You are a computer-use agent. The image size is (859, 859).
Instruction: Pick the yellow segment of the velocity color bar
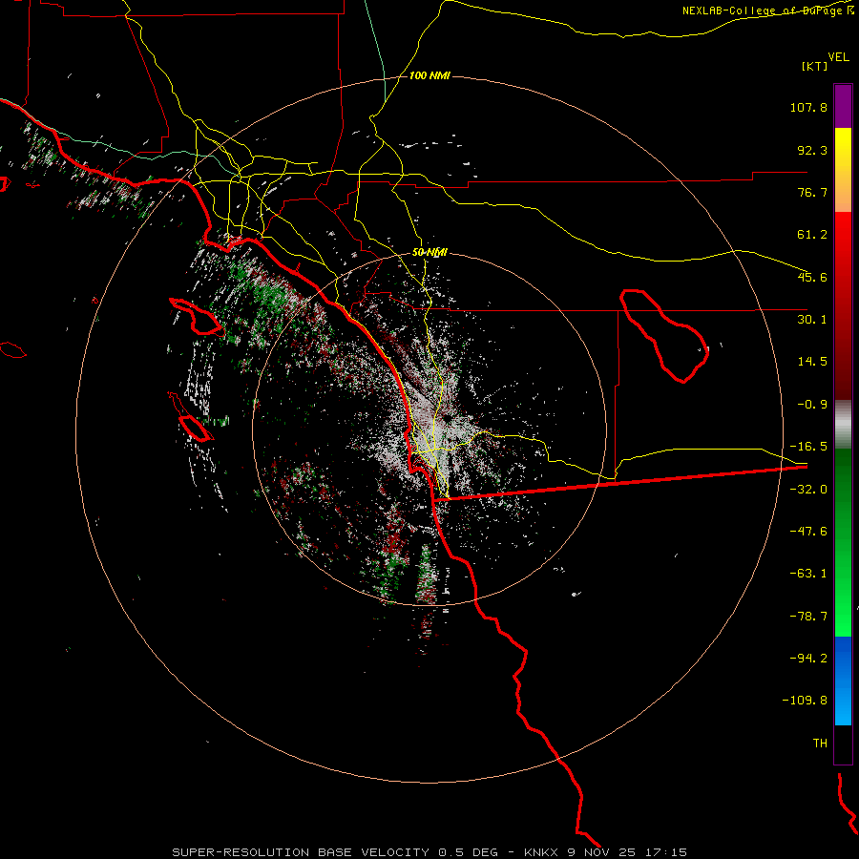pos(843,158)
